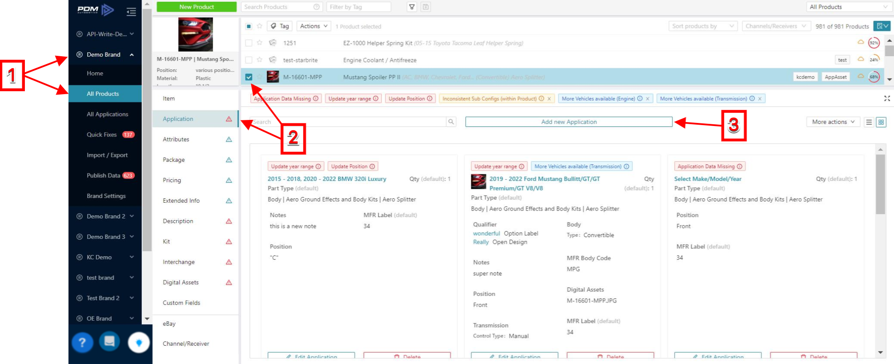Click the 92% completeness indicator
This screenshot has height=364, width=894.
pos(874,43)
